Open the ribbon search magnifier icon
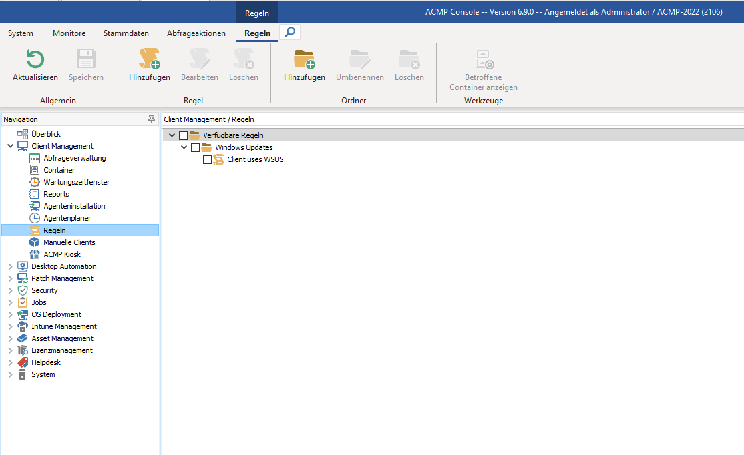This screenshot has height=455, width=744. click(x=290, y=32)
